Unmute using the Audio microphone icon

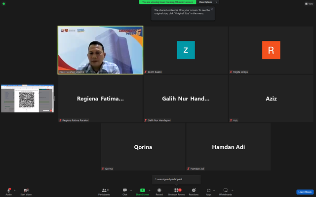pyautogui.click(x=9, y=190)
